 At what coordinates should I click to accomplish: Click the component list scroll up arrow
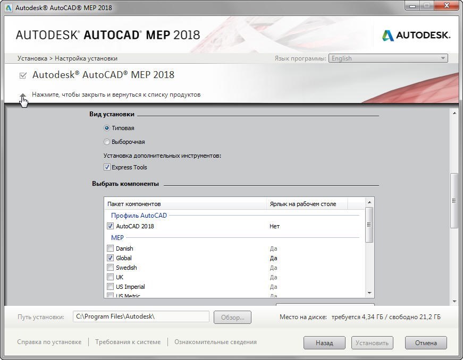tap(369, 202)
